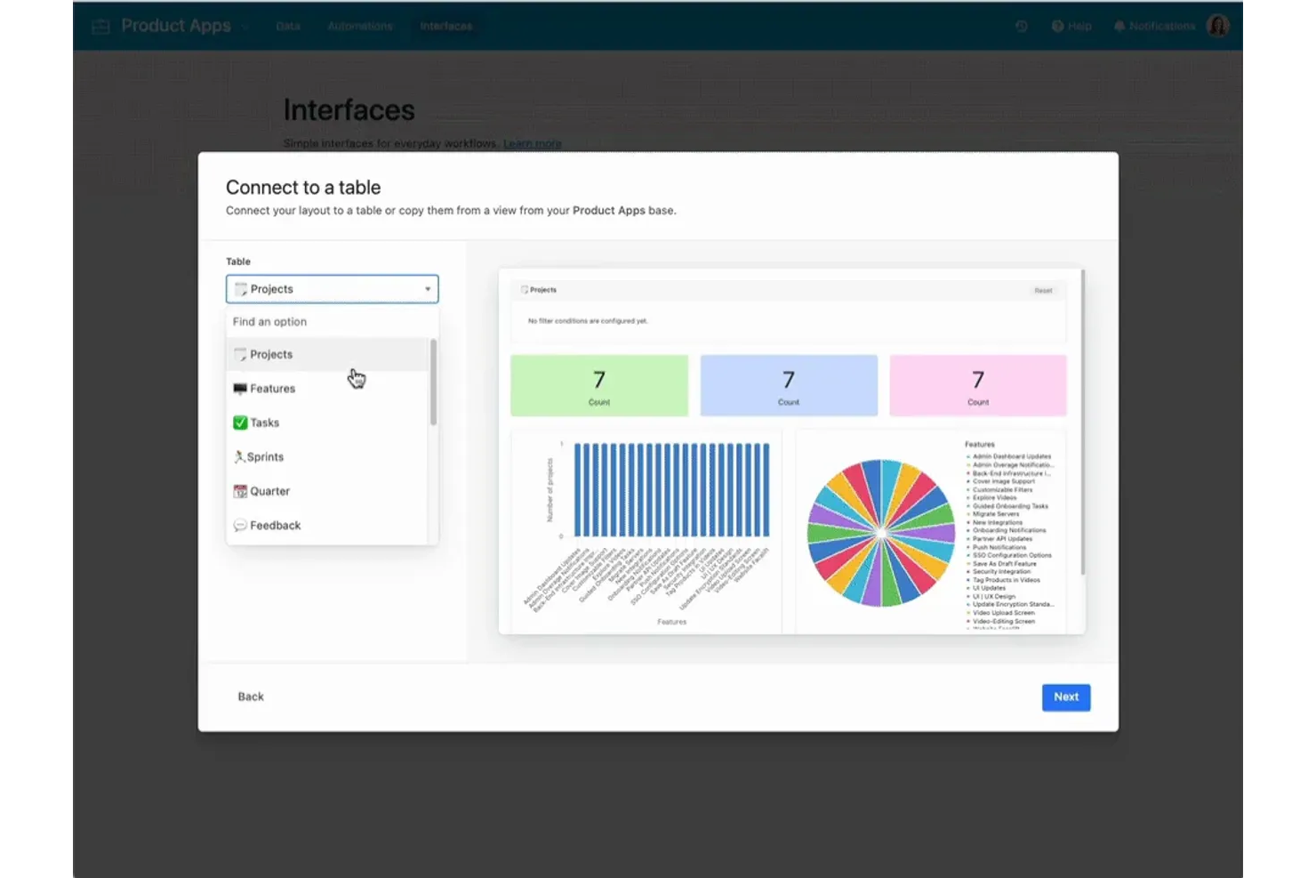Select the Feedback speech bubble icon

tap(240, 525)
